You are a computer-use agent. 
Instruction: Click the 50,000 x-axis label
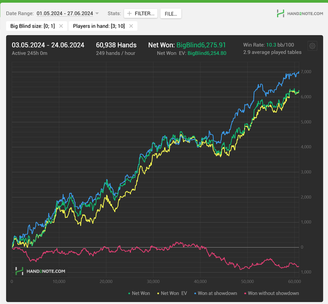[247, 281]
